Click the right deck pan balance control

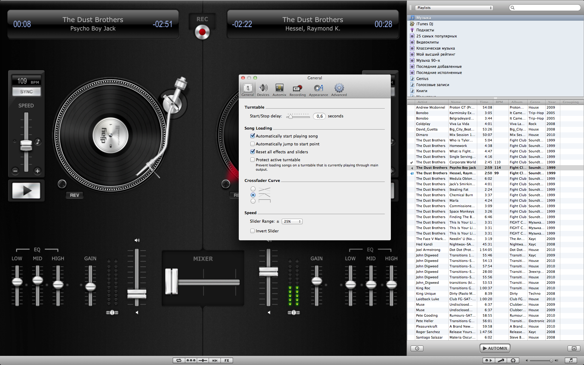[x=294, y=312]
